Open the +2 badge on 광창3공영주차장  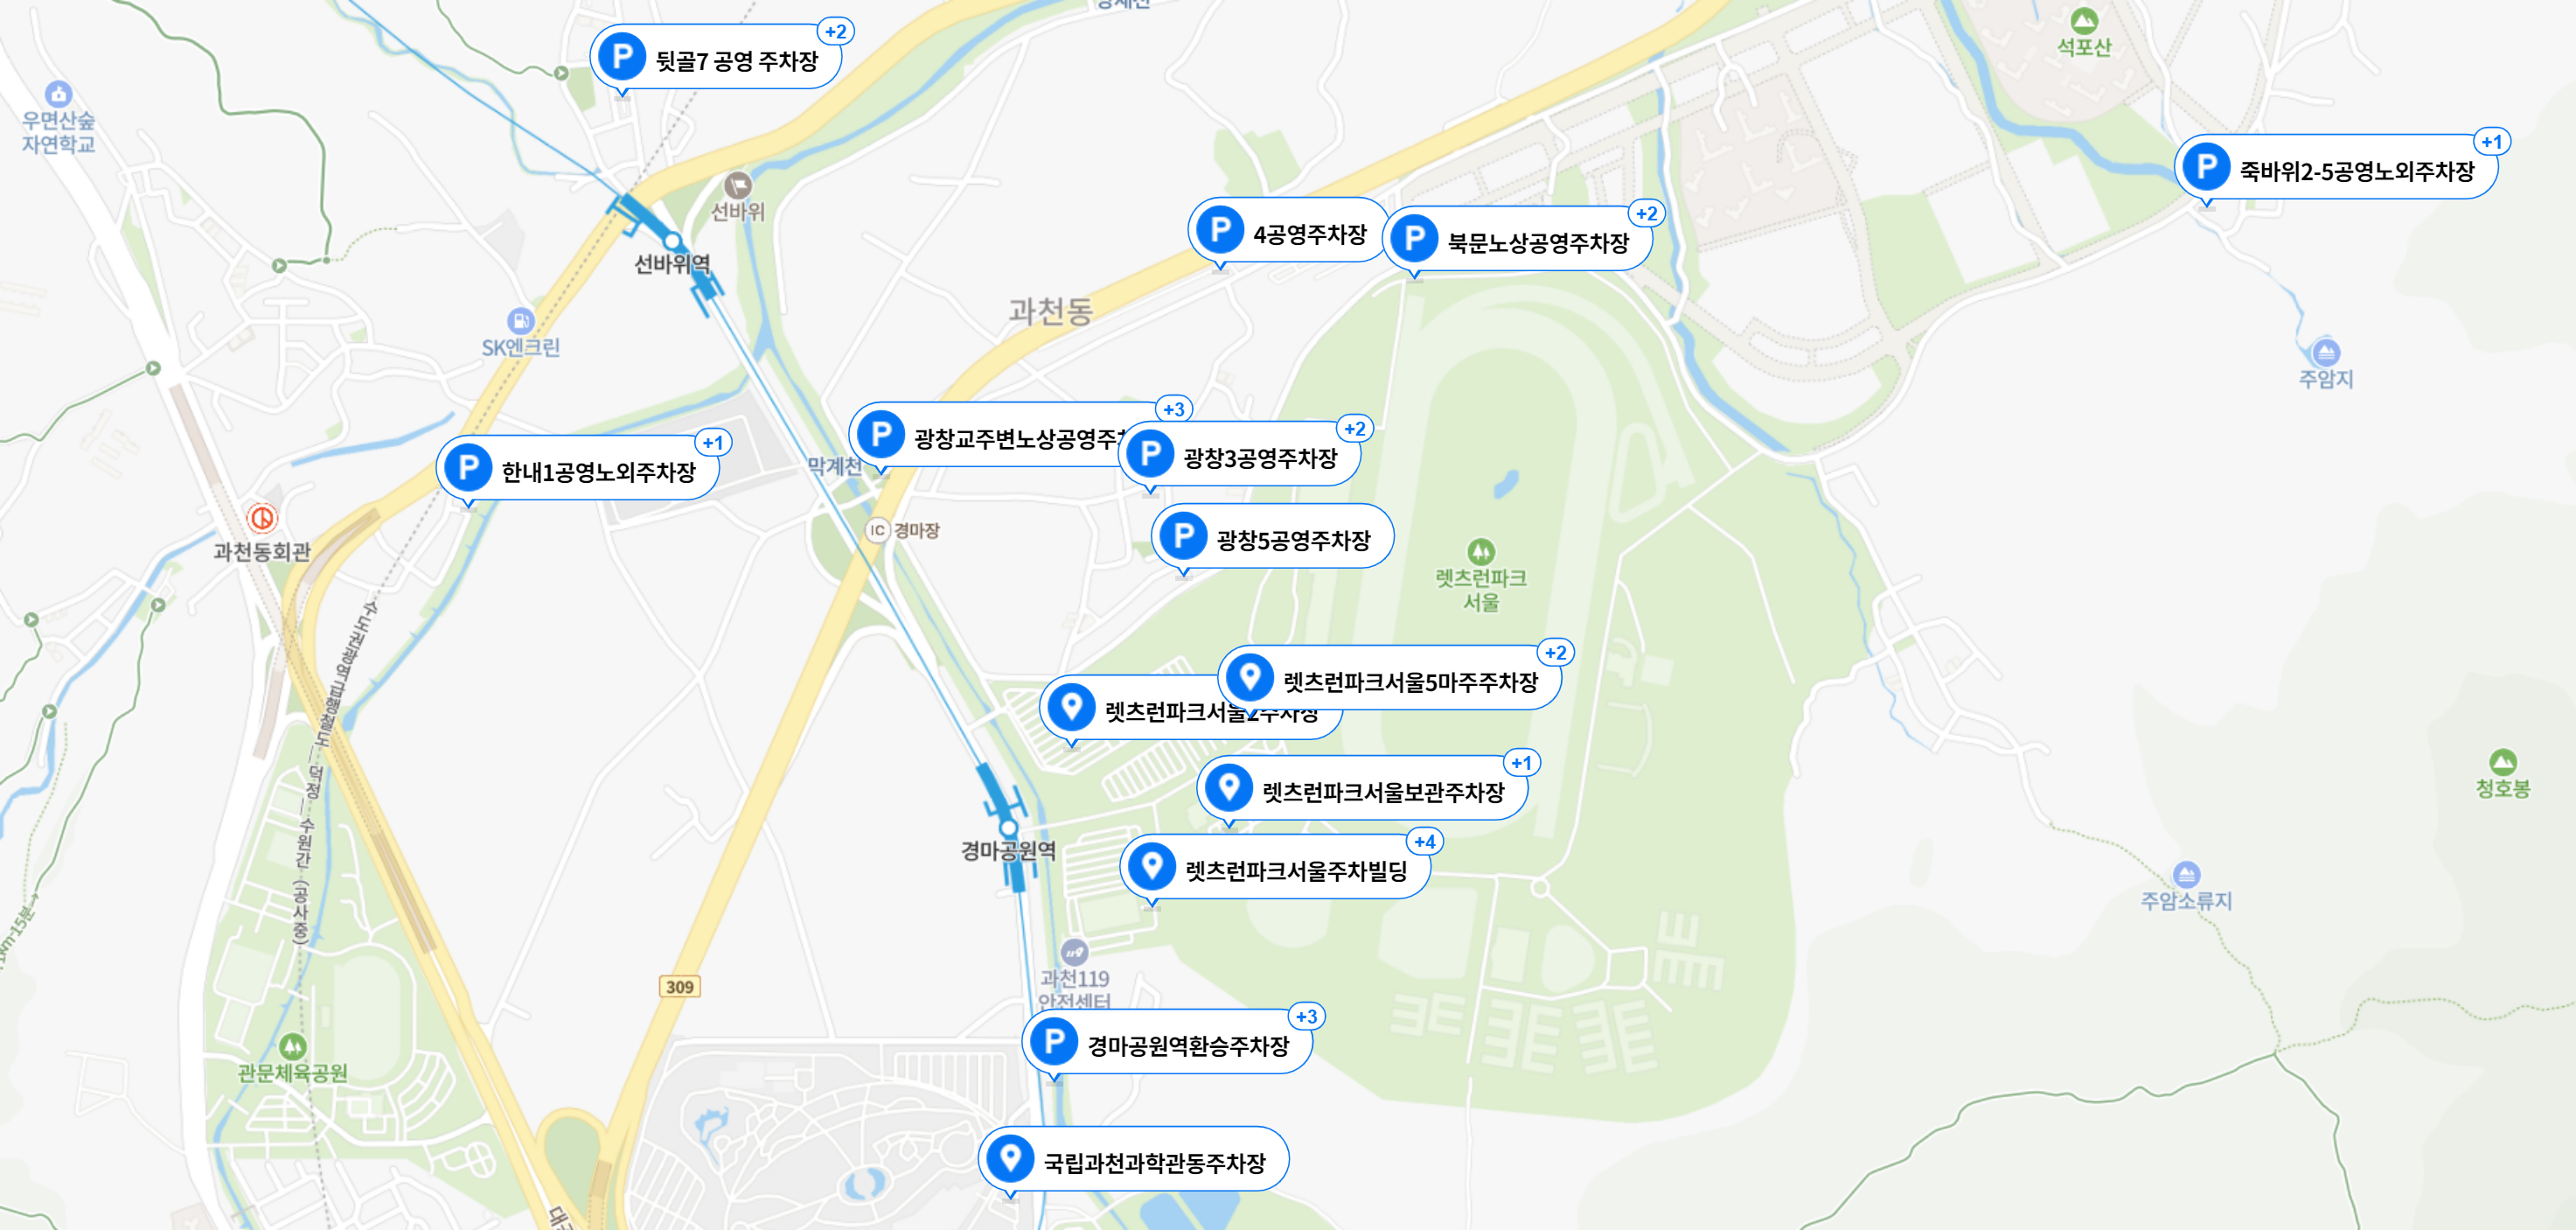pos(1355,429)
